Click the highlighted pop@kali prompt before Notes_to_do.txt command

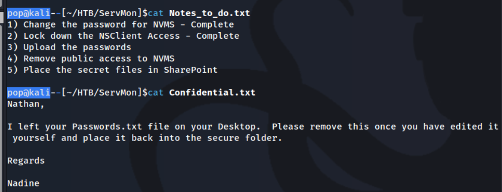coord(29,13)
